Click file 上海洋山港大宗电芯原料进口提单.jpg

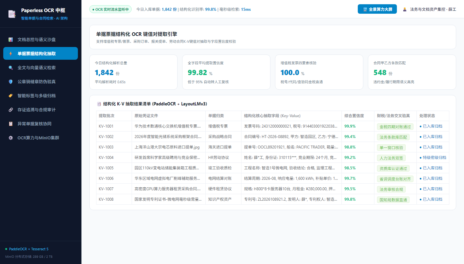tap(167, 147)
